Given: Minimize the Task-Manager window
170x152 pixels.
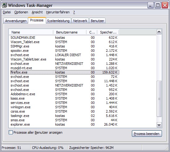Looking at the screenshot, I should pos(150,5).
